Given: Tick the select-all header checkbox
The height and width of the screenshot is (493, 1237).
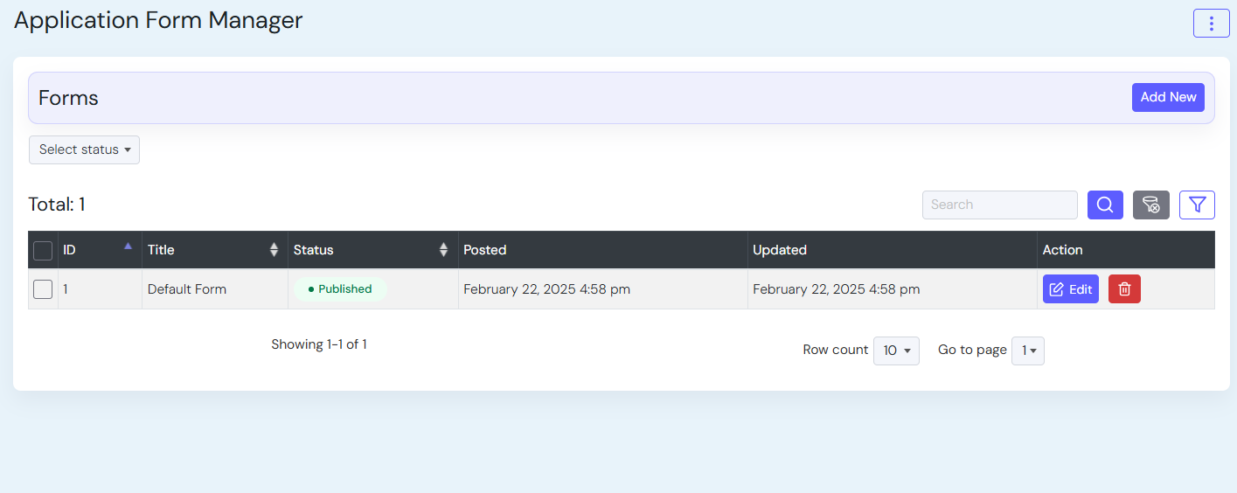Looking at the screenshot, I should 43,251.
